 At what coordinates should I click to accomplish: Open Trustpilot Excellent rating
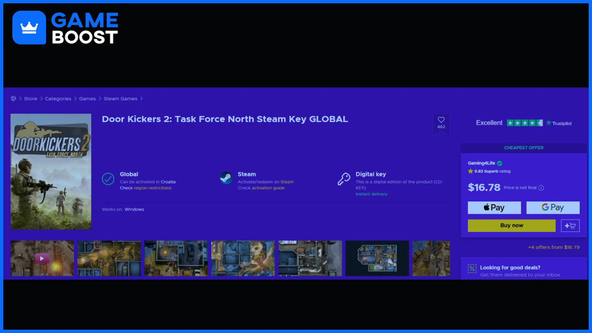tap(489, 123)
